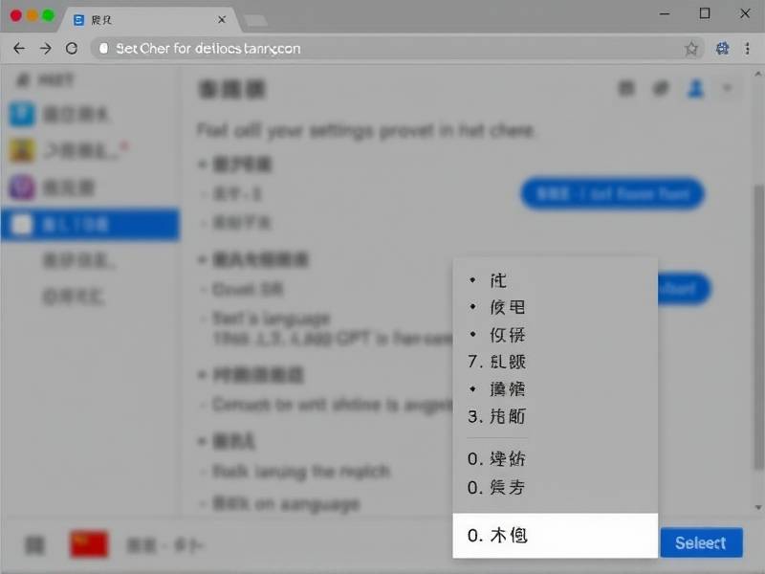
Task: Open the highlighted blue sidebar item
Action: 89,225
